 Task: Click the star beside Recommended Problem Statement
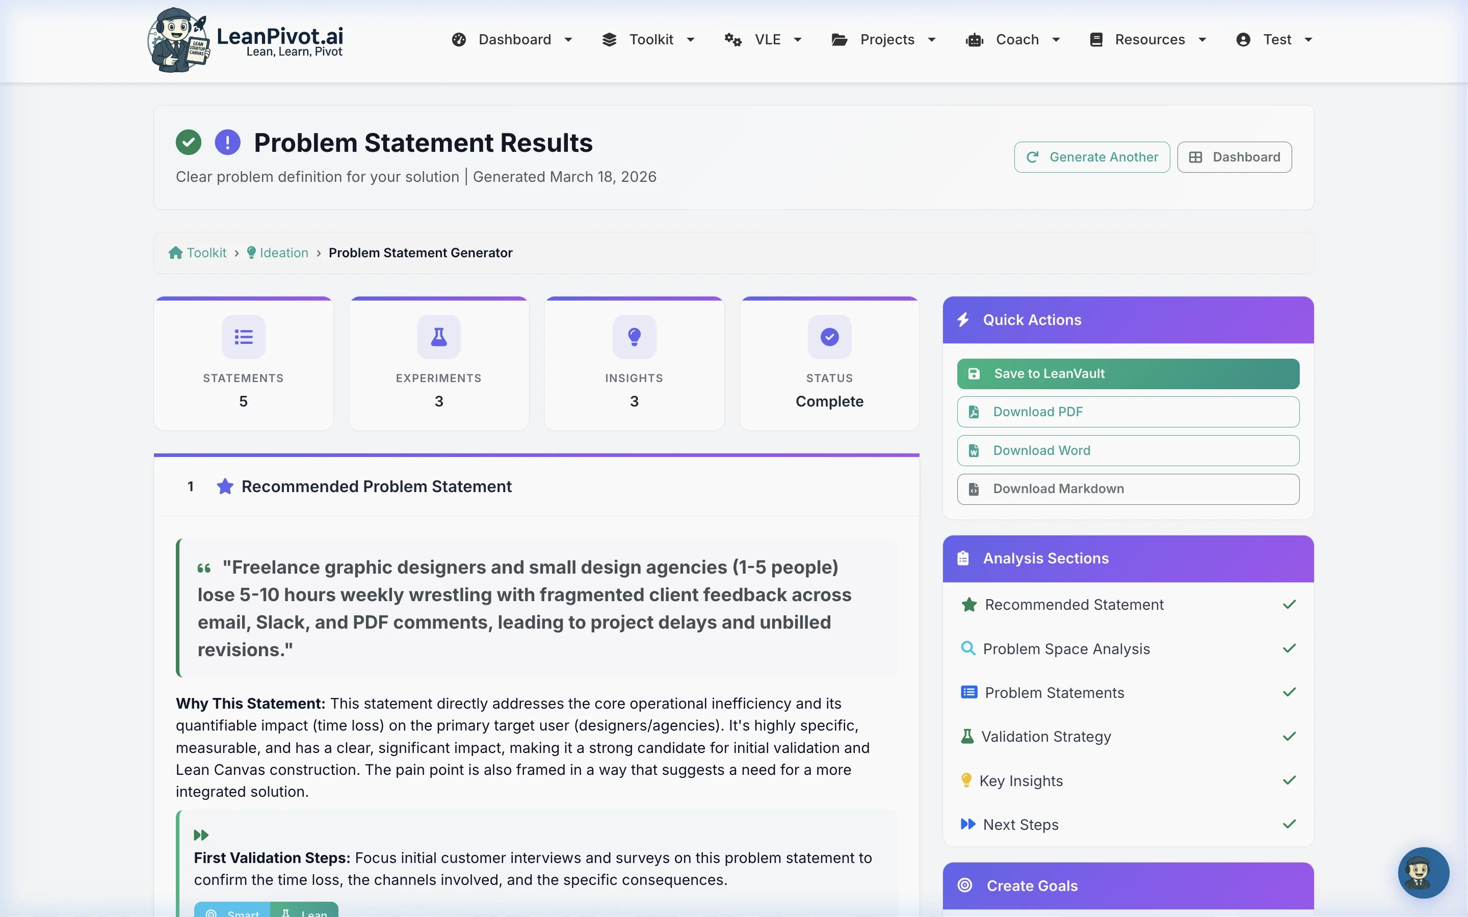click(225, 486)
